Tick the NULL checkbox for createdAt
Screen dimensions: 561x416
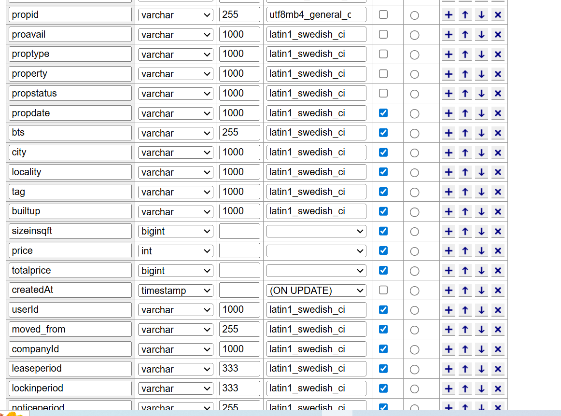coord(383,290)
